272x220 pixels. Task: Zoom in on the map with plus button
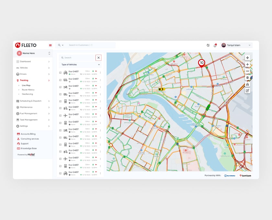(247, 64)
